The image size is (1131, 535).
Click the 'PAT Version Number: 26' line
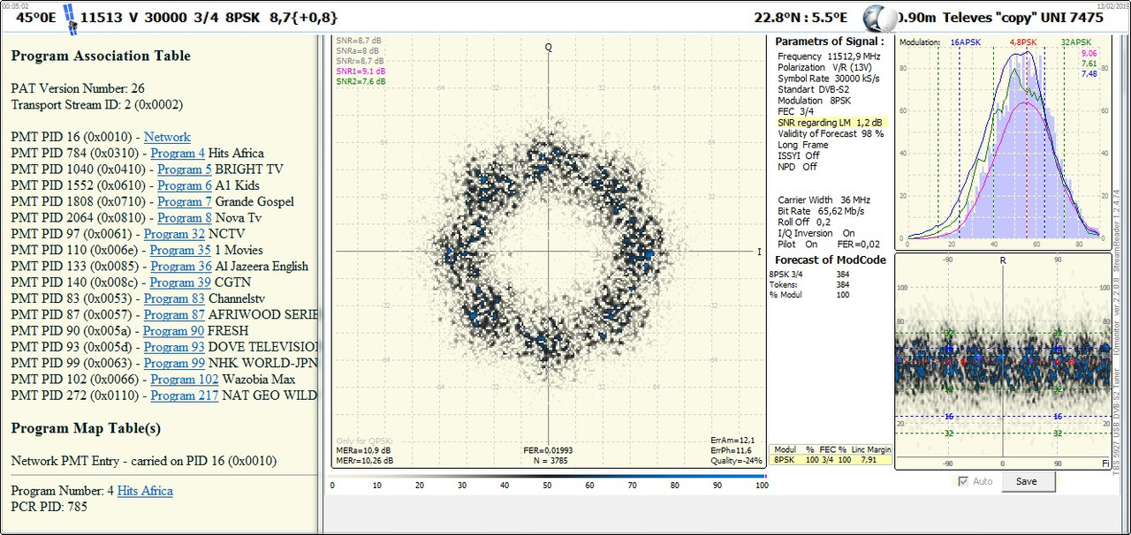click(78, 88)
